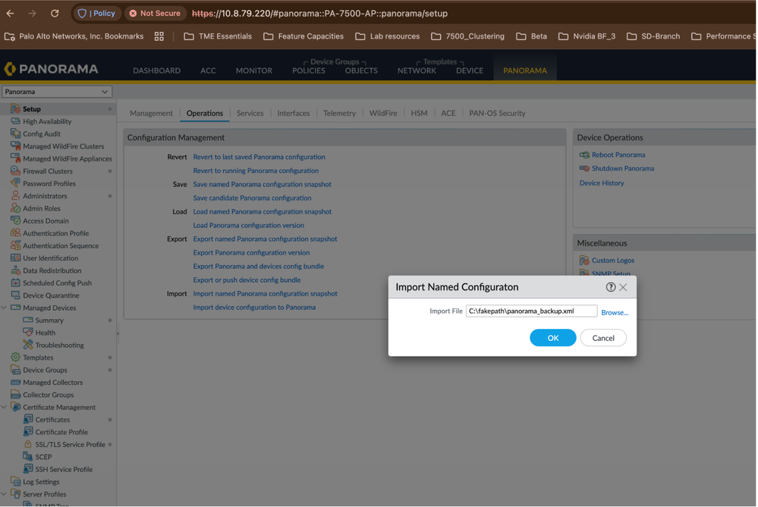Select the Access Domain icon
The height and width of the screenshot is (507, 758).
coord(15,221)
